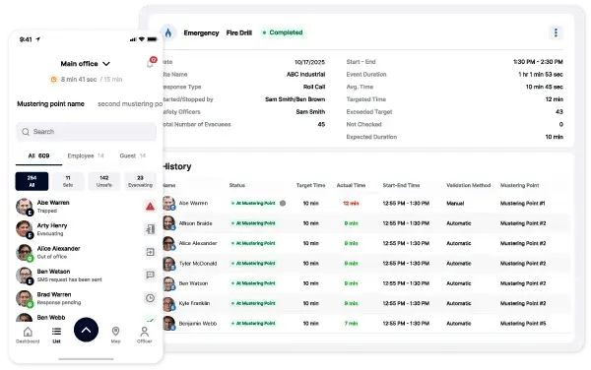The image size is (591, 370).
Task: Click Benjamin Webb's name in History table
Action: [x=198, y=324]
